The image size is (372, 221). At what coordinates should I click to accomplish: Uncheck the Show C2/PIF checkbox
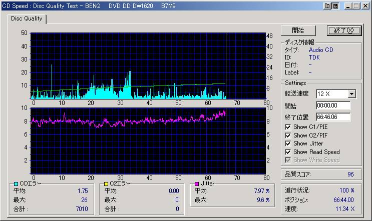(x=288, y=135)
